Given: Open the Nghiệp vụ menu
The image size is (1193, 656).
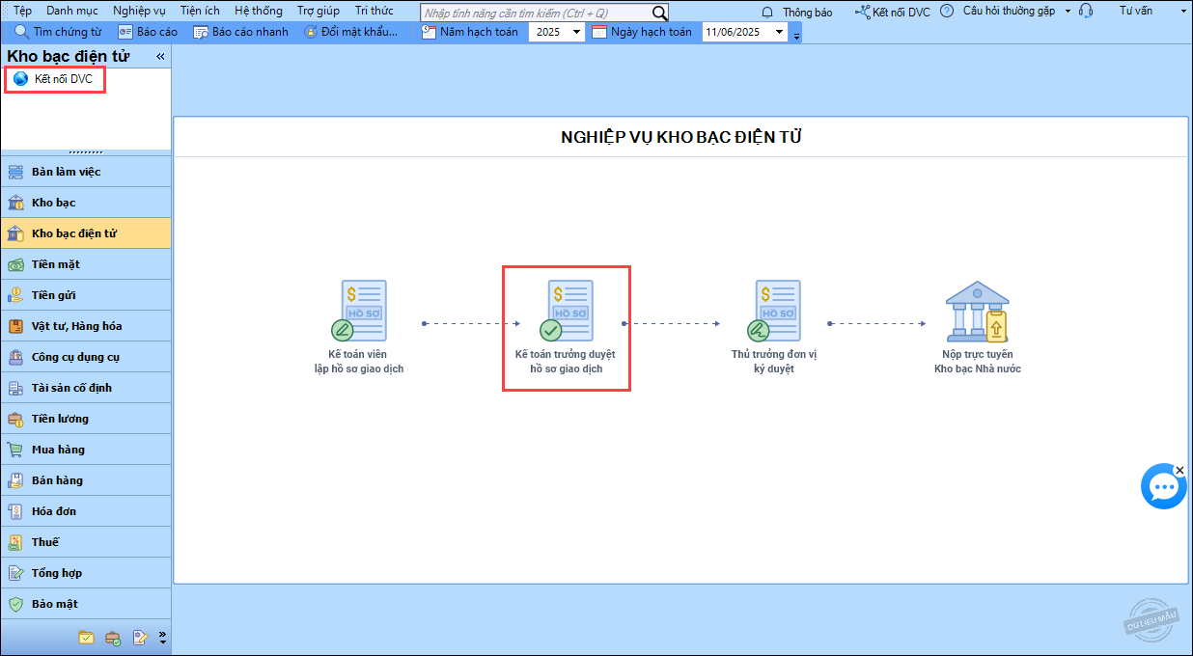Looking at the screenshot, I should tap(139, 11).
